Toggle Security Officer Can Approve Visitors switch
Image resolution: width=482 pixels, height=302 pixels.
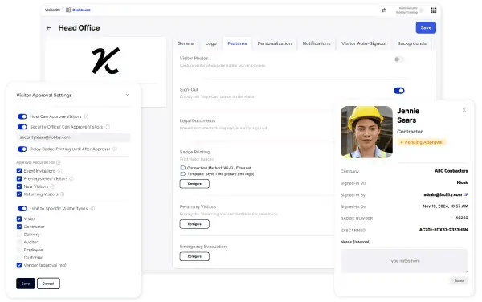pyautogui.click(x=22, y=127)
